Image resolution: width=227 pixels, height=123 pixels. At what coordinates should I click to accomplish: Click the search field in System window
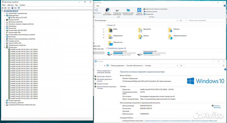click(205, 66)
